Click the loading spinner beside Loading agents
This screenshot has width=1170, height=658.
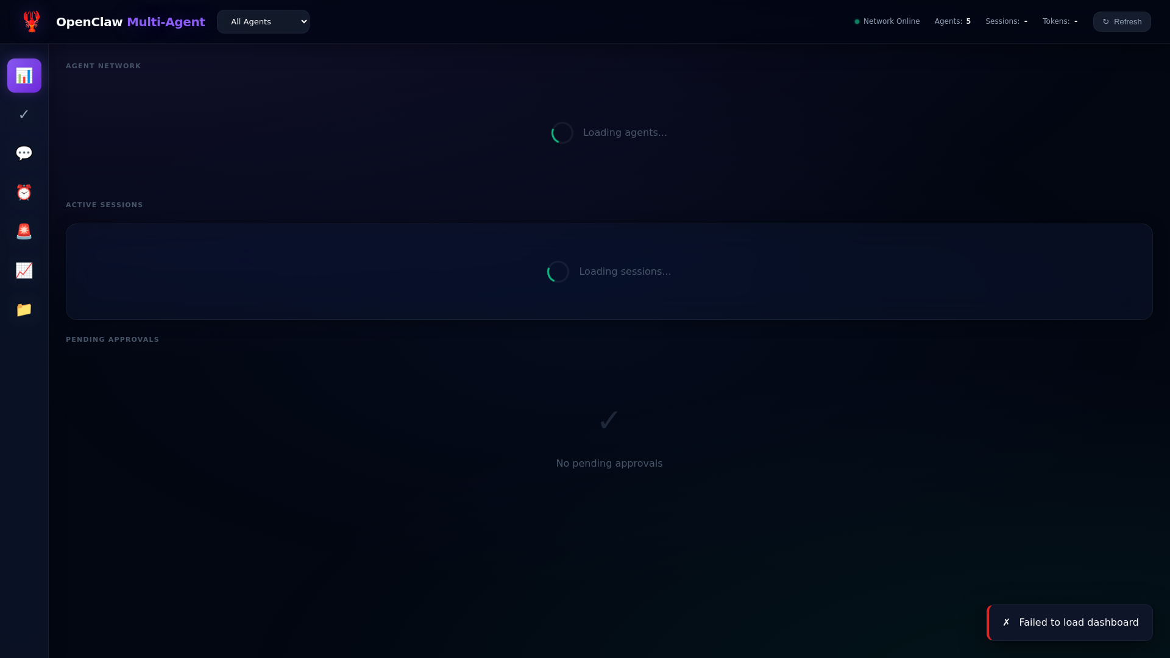pyautogui.click(x=562, y=133)
